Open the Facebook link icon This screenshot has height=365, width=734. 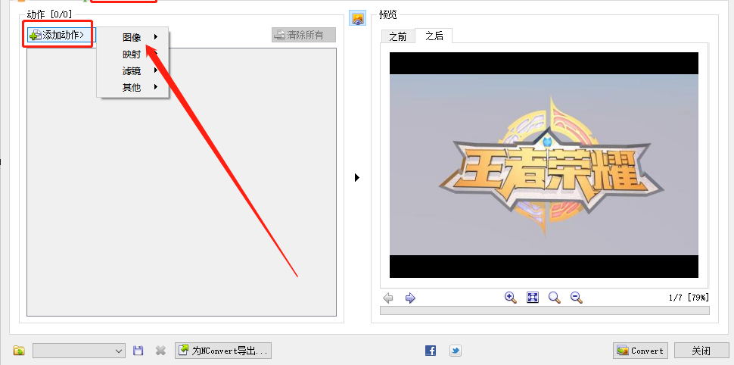(x=431, y=351)
